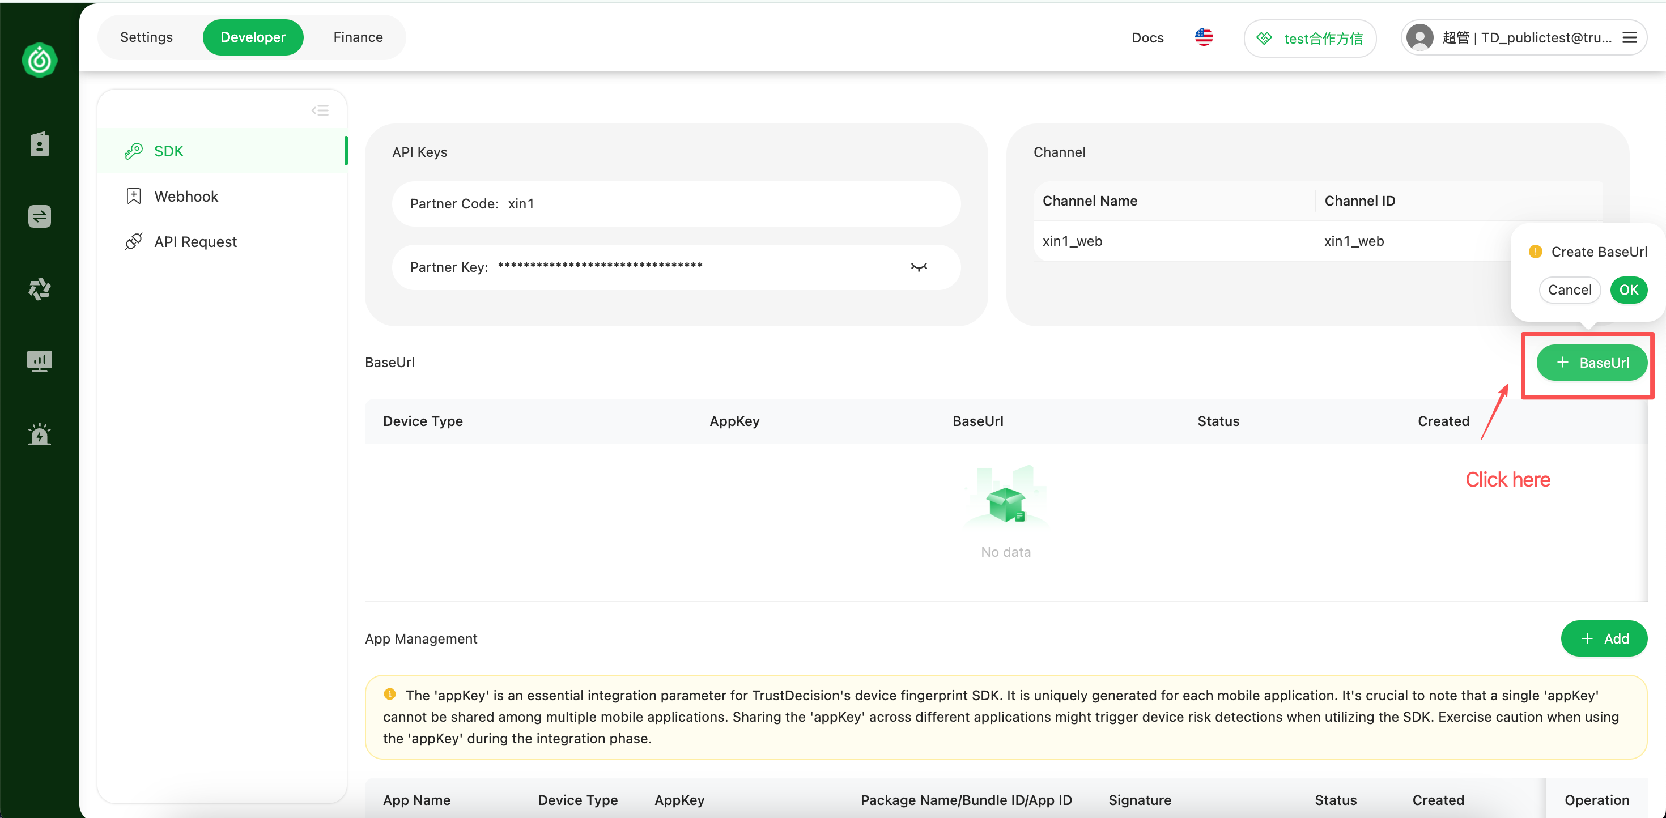
Task: Select API Request in the side menu
Action: tap(223, 241)
